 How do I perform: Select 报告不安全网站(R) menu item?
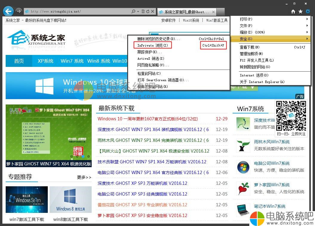[x=179, y=87]
